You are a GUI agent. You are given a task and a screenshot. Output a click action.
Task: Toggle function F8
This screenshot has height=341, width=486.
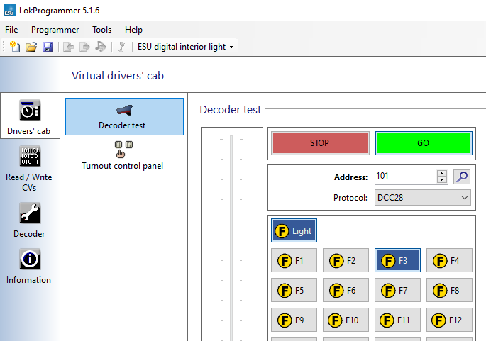point(449,290)
